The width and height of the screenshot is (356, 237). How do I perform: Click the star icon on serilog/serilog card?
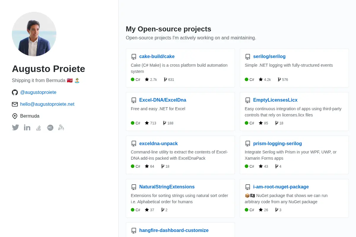261,79
